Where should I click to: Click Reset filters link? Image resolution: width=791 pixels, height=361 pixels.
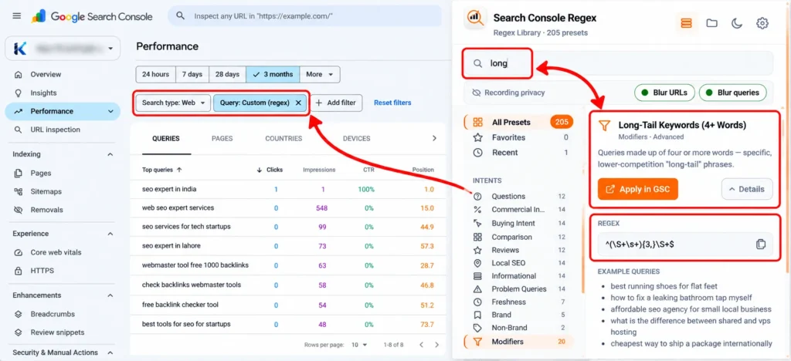click(392, 103)
